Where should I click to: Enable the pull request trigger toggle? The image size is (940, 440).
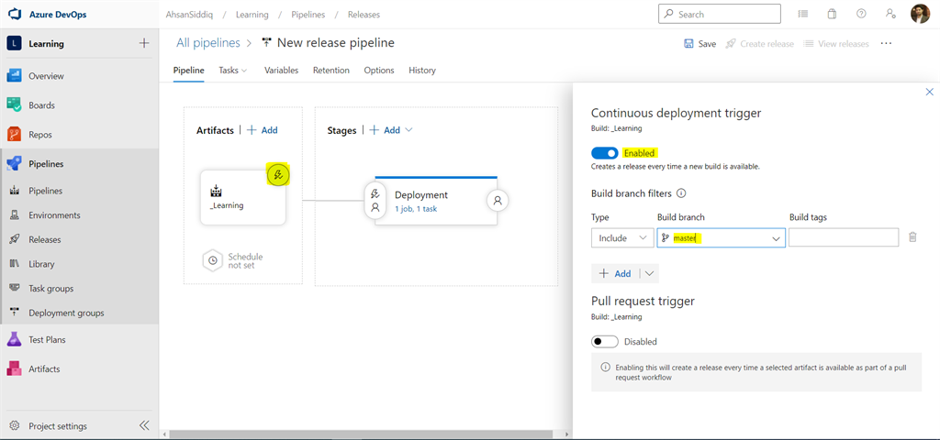(605, 342)
